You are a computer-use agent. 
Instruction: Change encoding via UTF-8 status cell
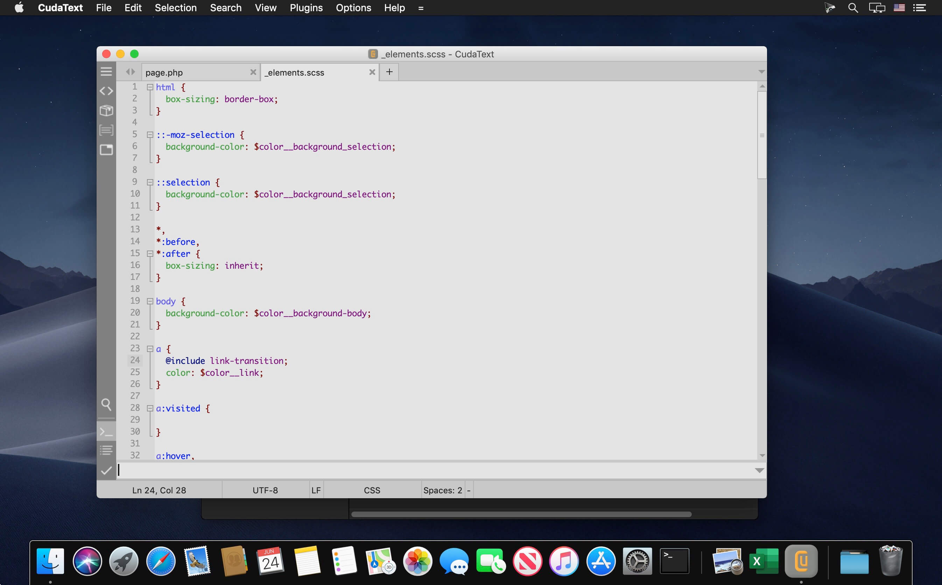(x=265, y=490)
